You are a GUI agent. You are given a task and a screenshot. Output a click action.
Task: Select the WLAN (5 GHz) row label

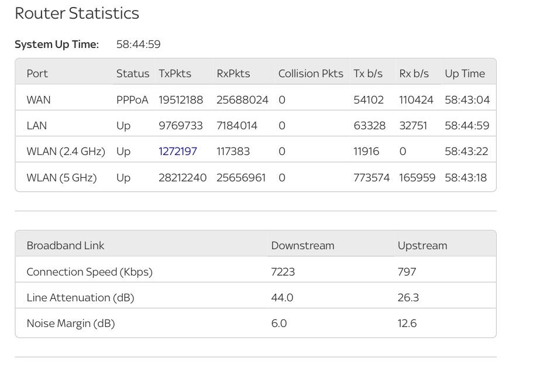[x=61, y=178]
